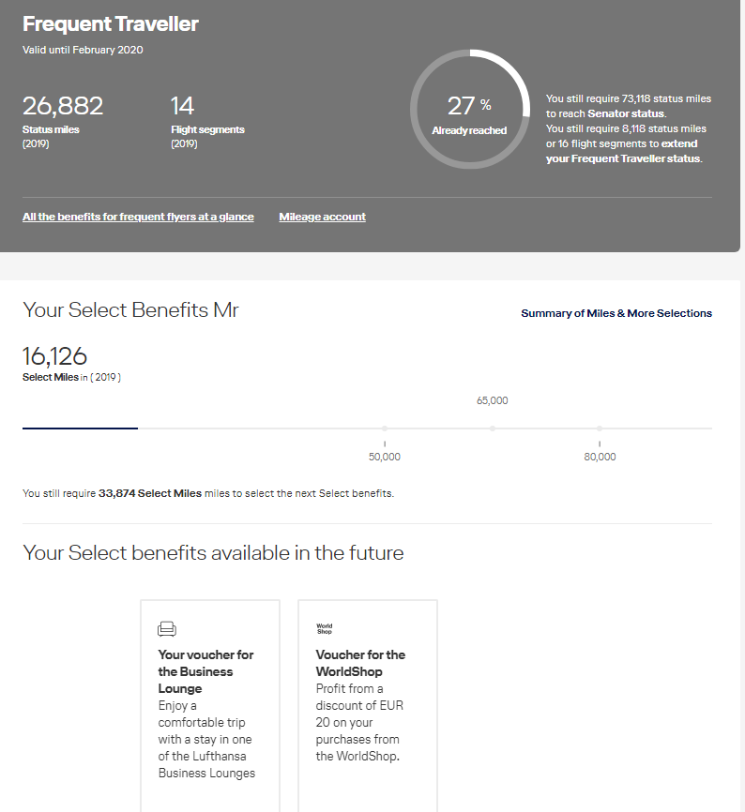745x812 pixels.
Task: Click the 27% circular progress ring
Action: point(470,109)
